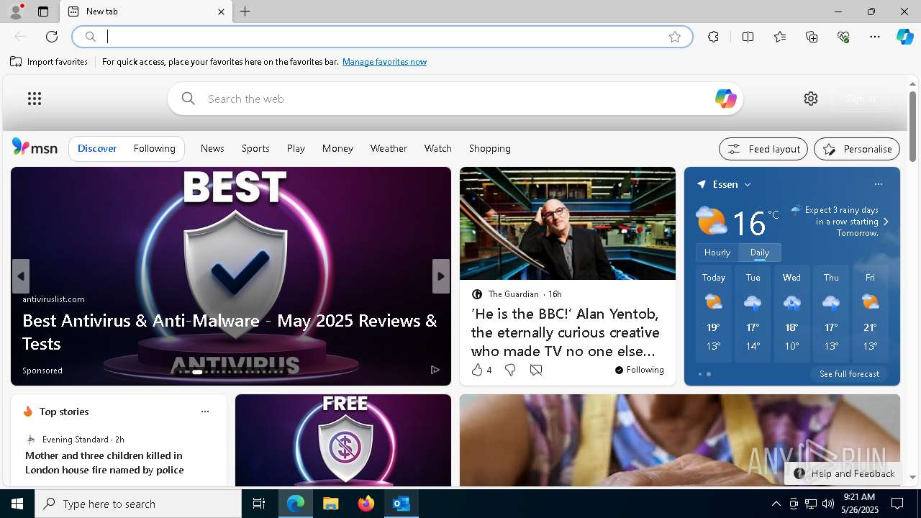This screenshot has width=921, height=518.
Task: Open Copilot in the Edge toolbar
Action: click(904, 37)
